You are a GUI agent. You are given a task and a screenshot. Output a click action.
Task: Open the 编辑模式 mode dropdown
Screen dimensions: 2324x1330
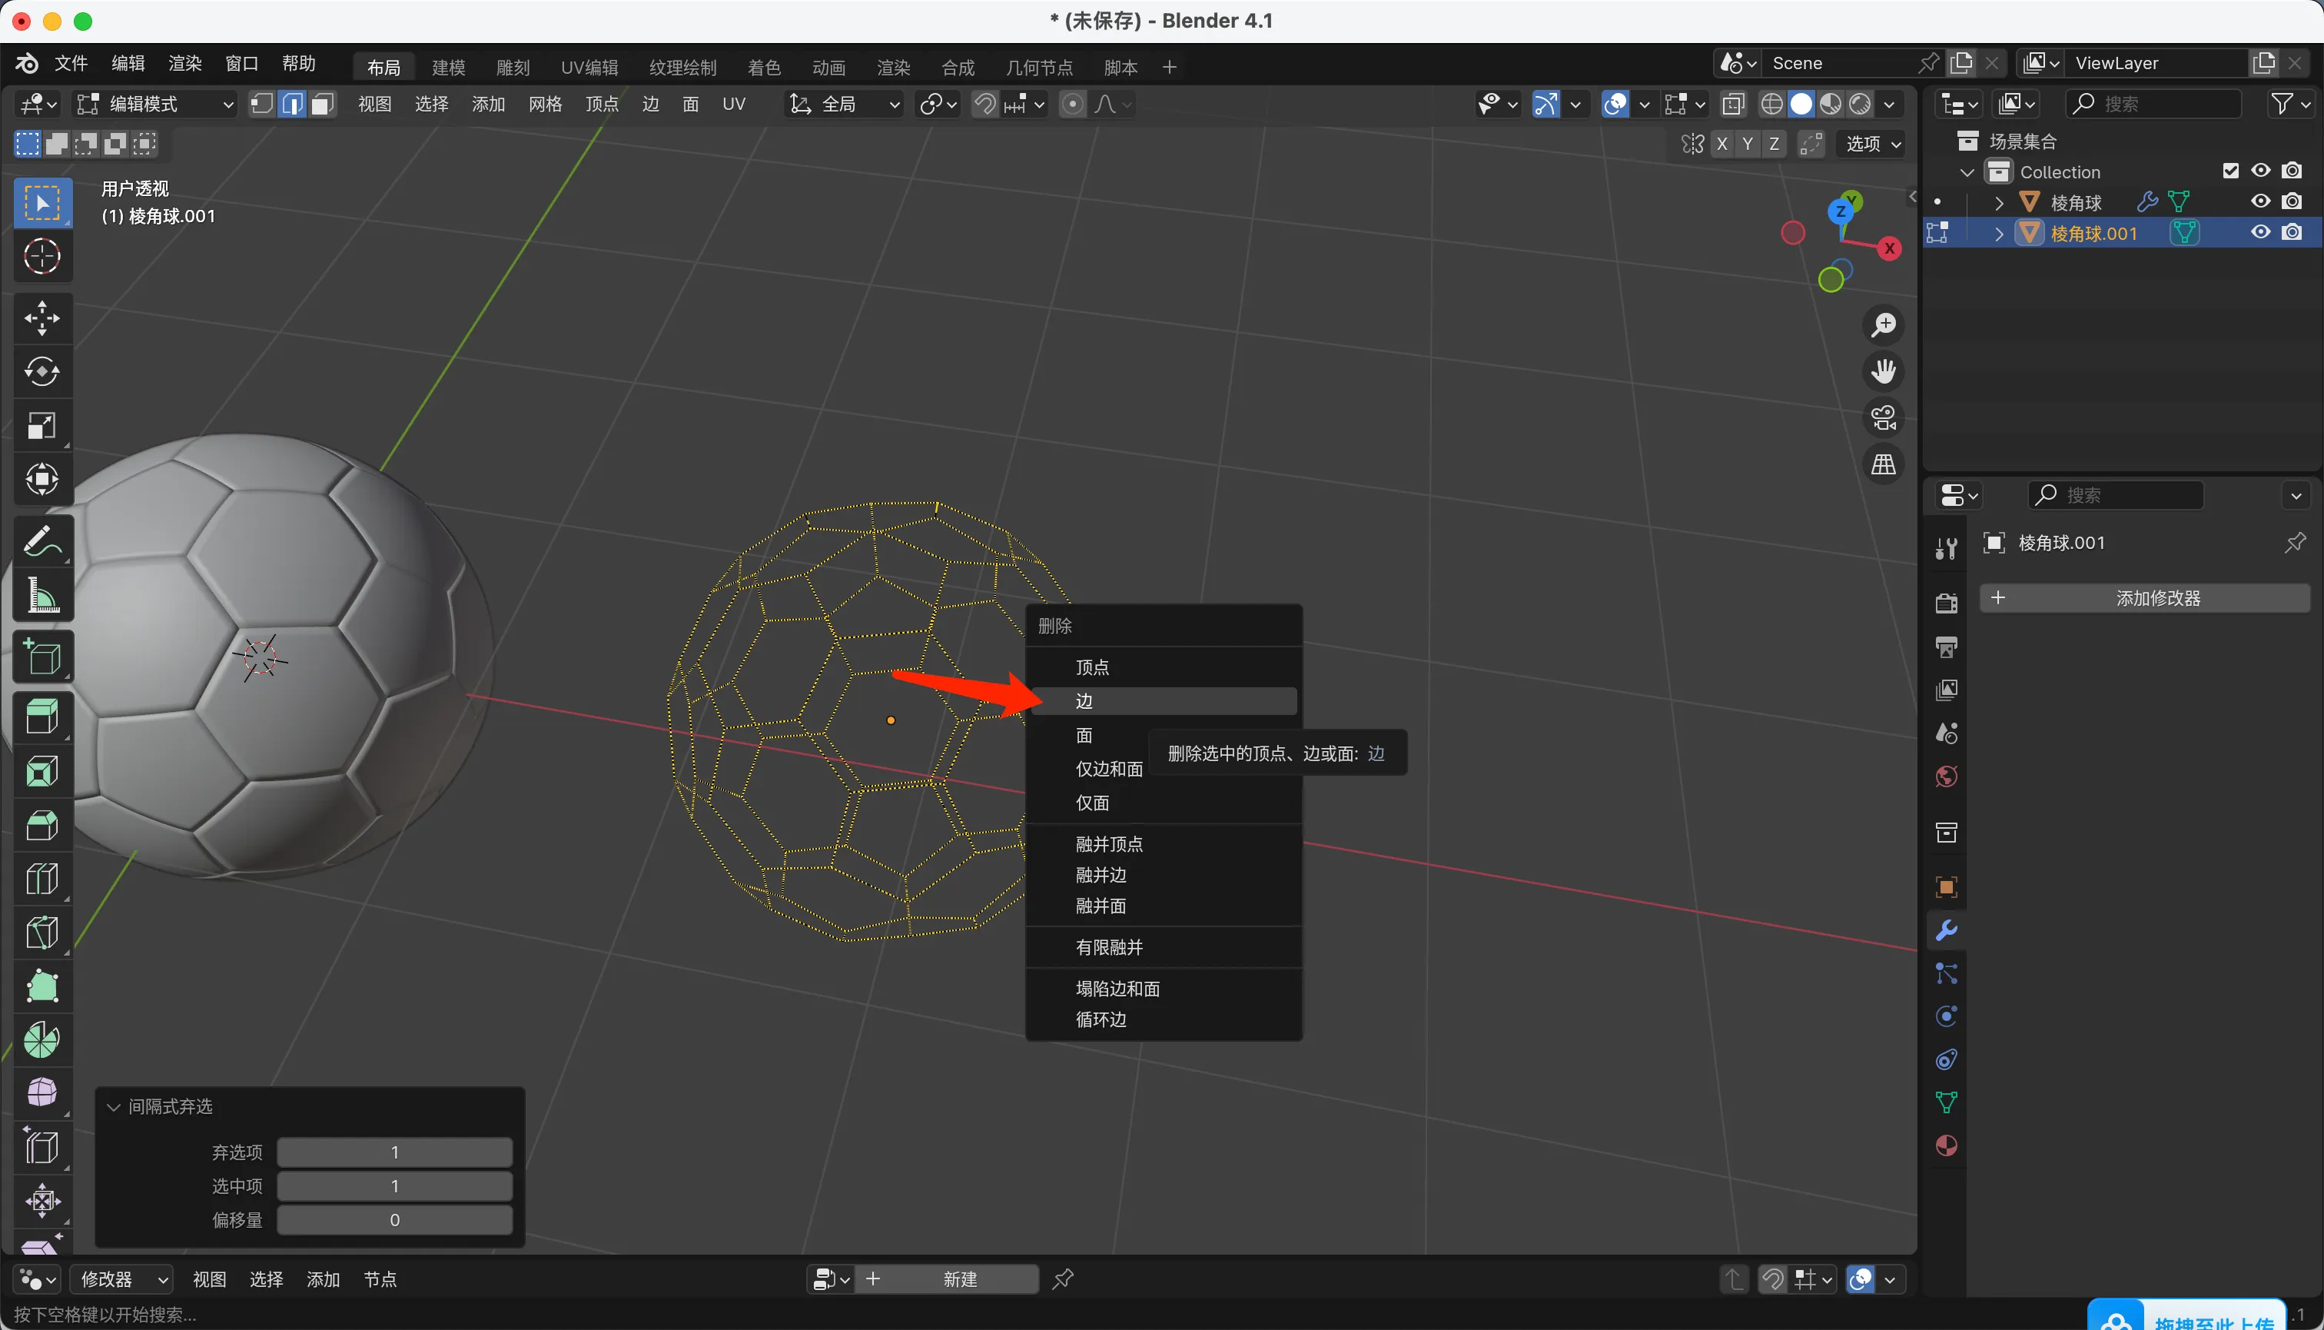(x=155, y=104)
